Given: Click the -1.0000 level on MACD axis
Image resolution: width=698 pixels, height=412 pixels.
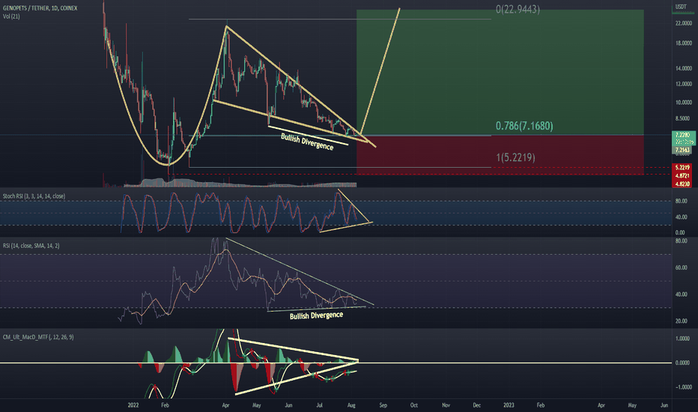Looking at the screenshot, I should 682,387.
